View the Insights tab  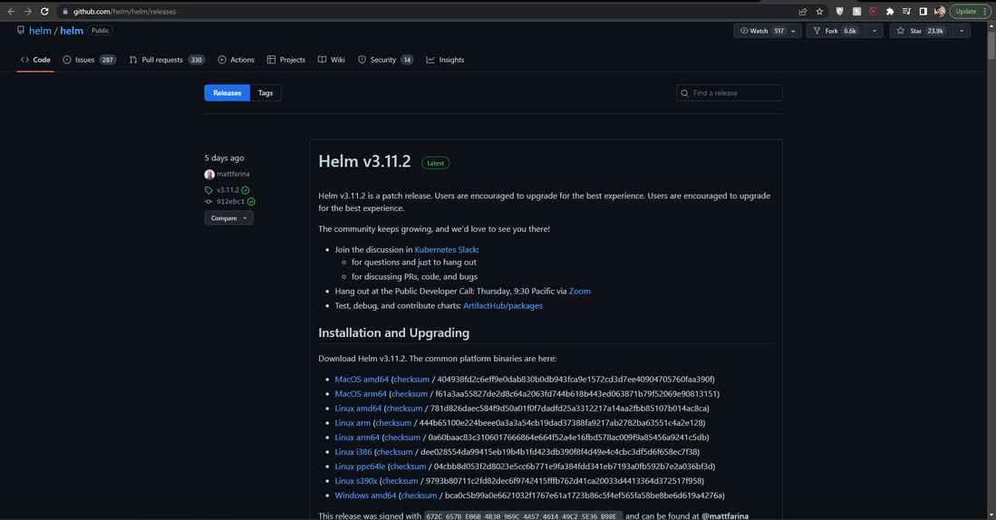(x=445, y=60)
